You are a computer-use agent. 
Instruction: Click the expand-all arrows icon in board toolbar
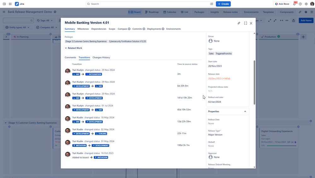270,20
